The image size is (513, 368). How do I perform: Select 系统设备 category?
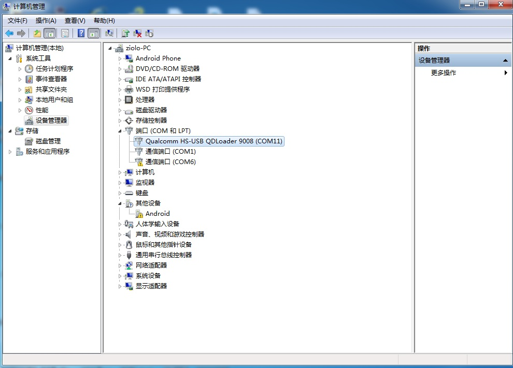(148, 276)
